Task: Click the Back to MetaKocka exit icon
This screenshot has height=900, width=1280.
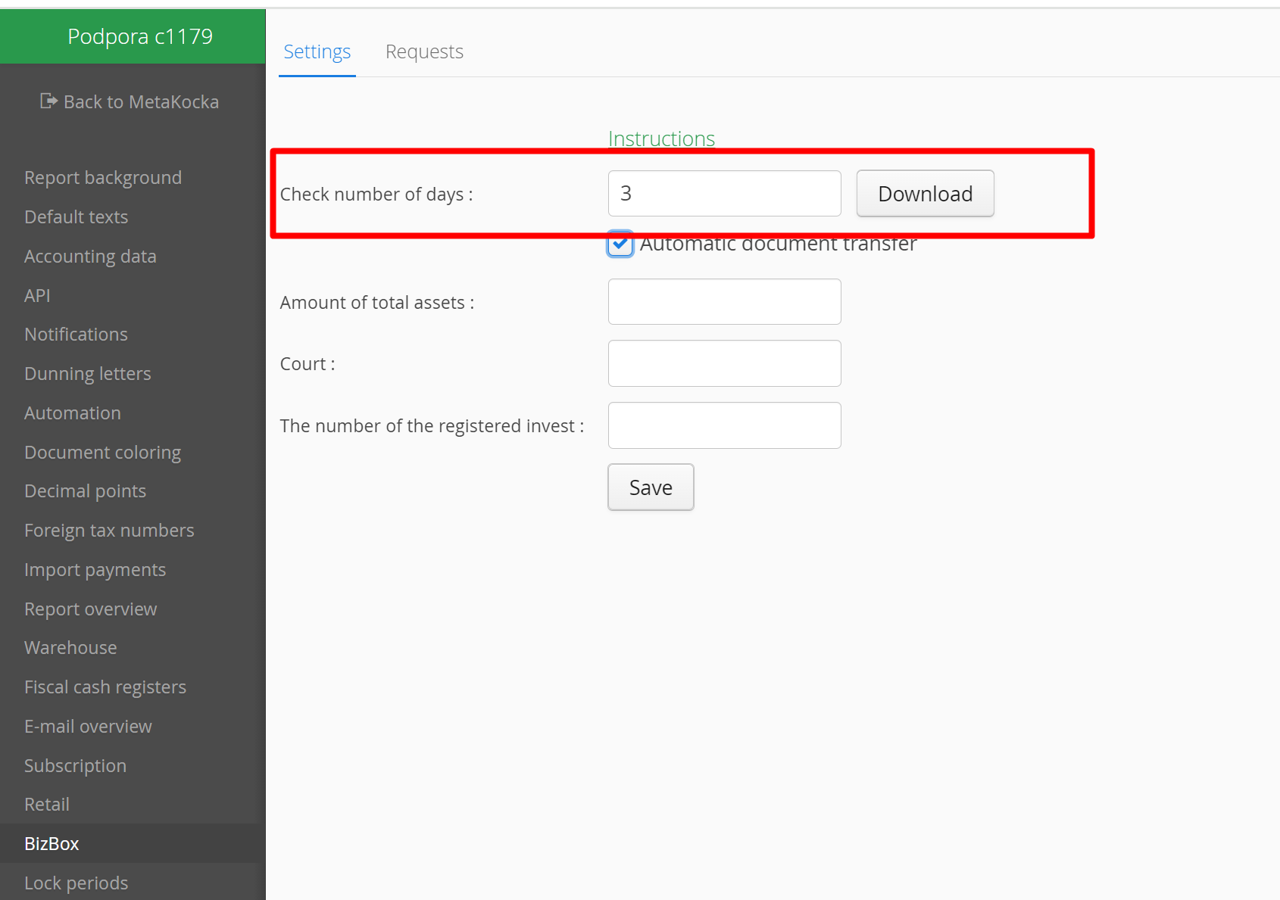Action: point(48,101)
